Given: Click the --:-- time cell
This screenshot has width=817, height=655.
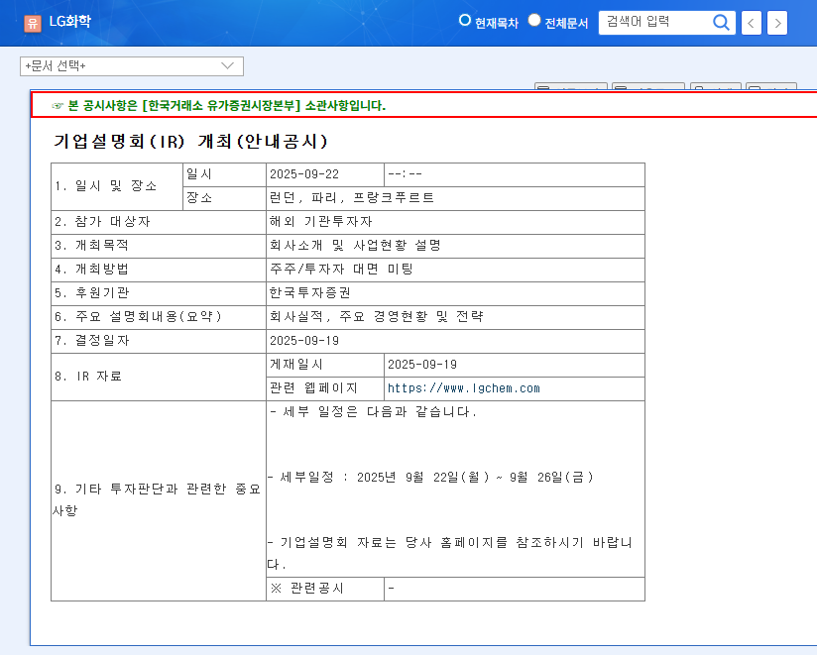Looking at the screenshot, I should [x=515, y=174].
